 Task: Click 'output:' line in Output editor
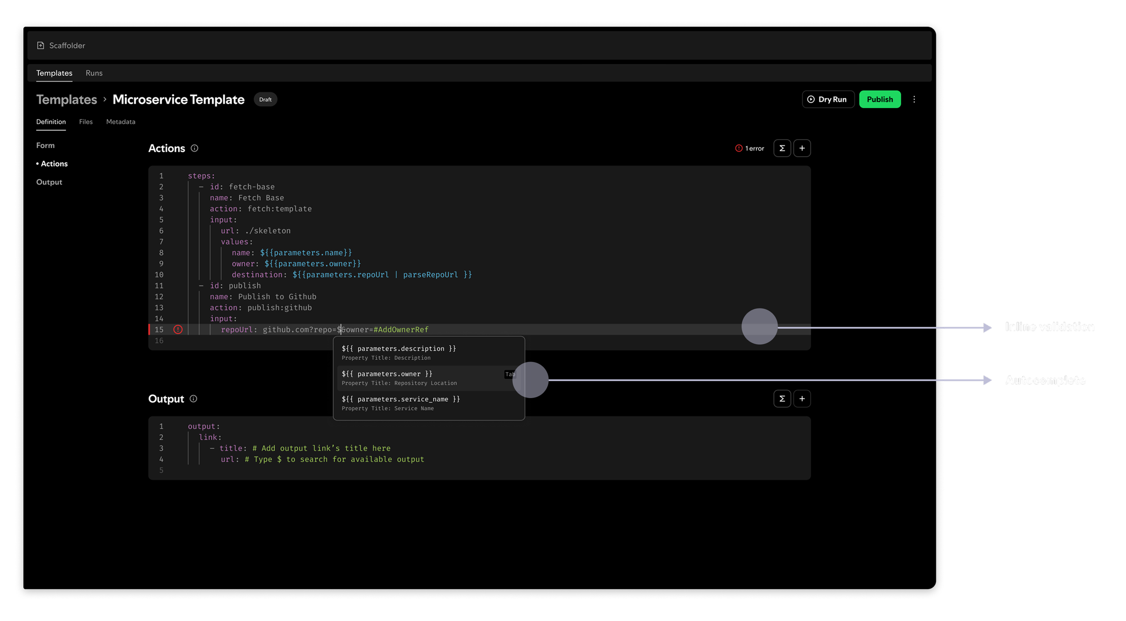click(204, 426)
